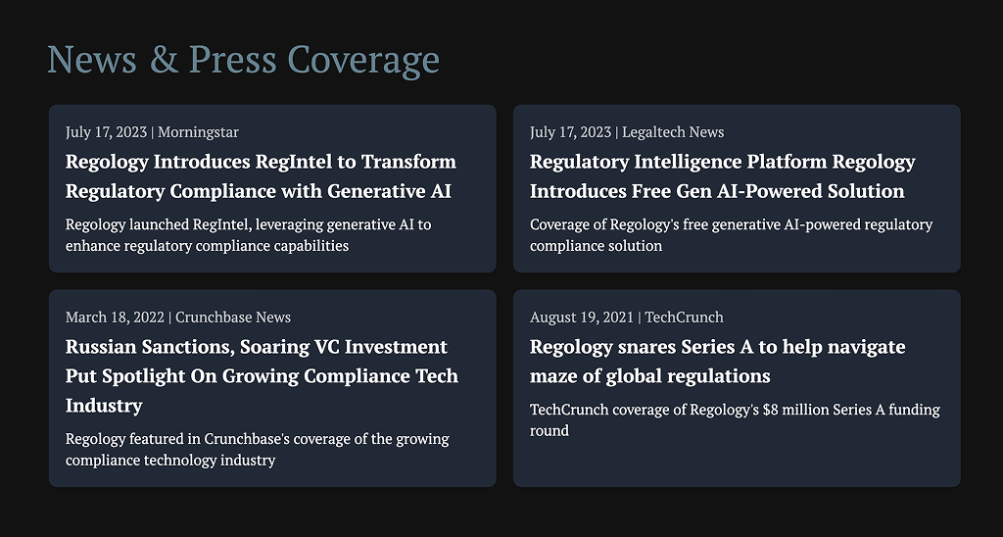This screenshot has height=537, width=1003.
Task: Open the Regology Introduces RegIntel article headline
Action: coord(261,176)
